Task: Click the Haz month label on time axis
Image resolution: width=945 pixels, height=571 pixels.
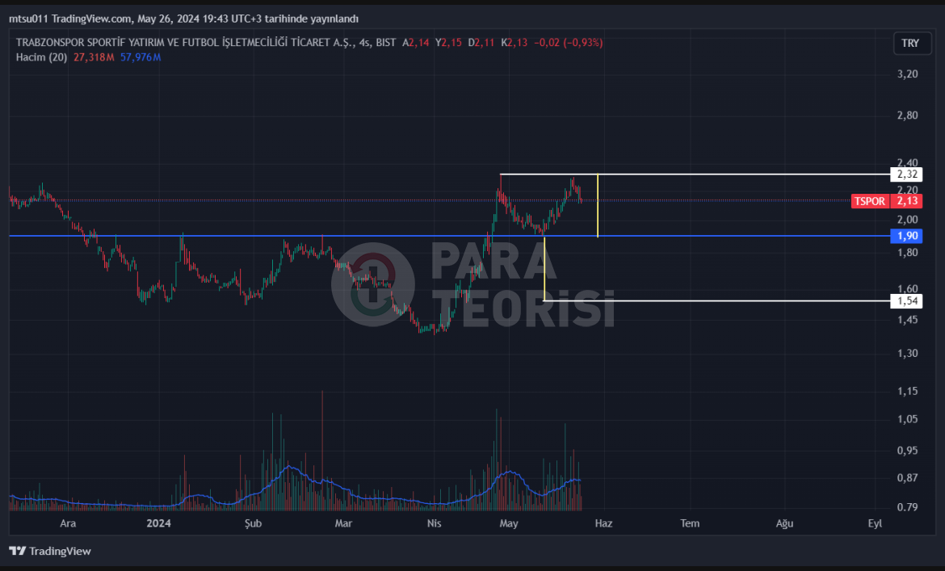Action: coord(603,523)
